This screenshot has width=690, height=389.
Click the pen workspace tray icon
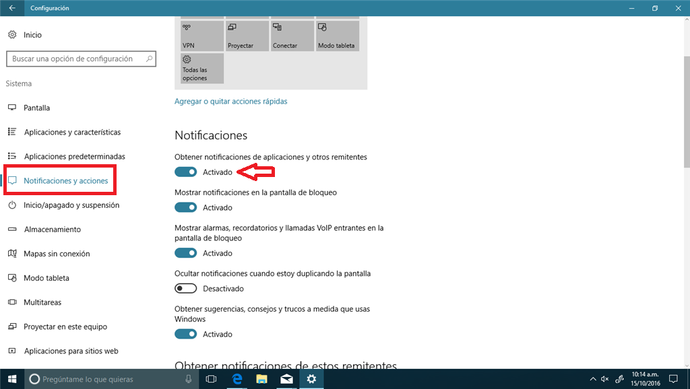pyautogui.click(x=619, y=379)
